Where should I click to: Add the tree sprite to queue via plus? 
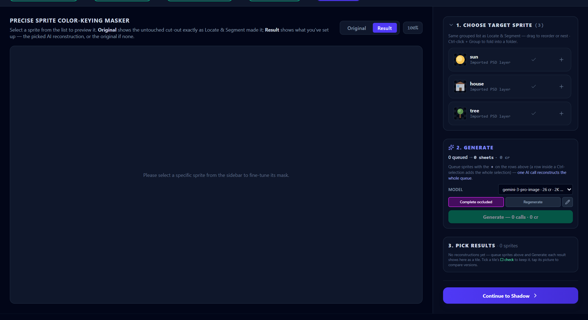561,113
